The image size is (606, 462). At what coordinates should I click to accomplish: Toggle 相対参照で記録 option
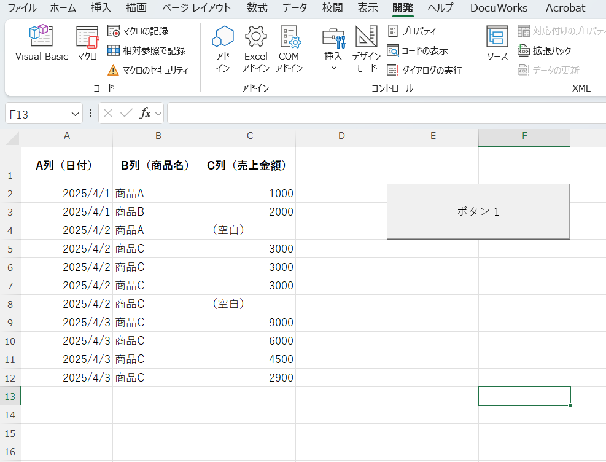(146, 50)
